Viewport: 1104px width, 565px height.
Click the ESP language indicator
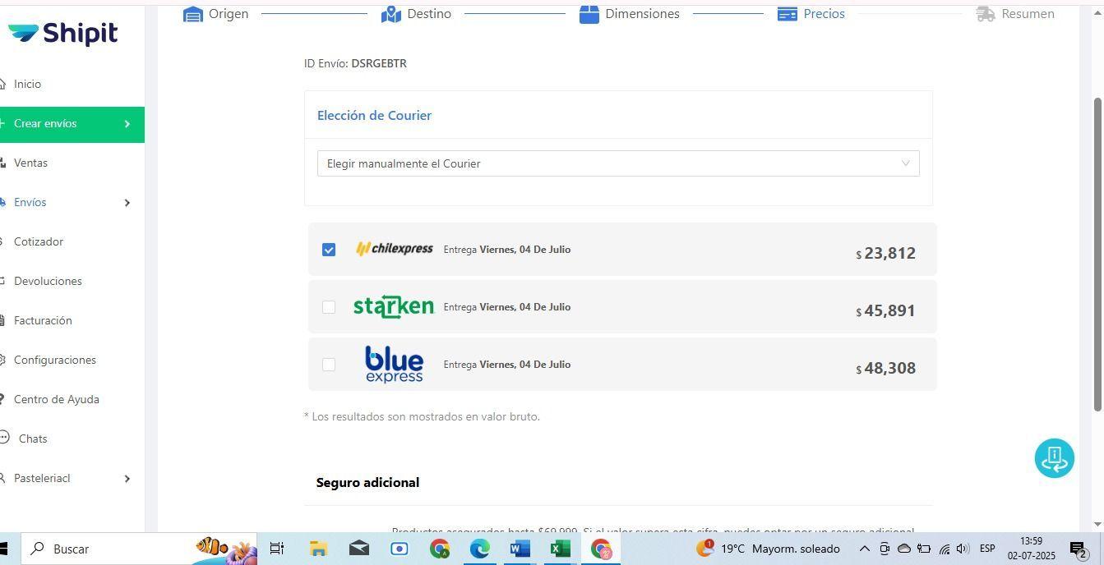coord(987,549)
